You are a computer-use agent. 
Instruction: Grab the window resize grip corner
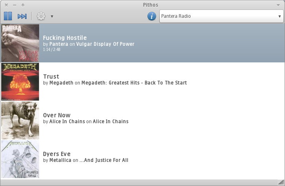coord(281,182)
